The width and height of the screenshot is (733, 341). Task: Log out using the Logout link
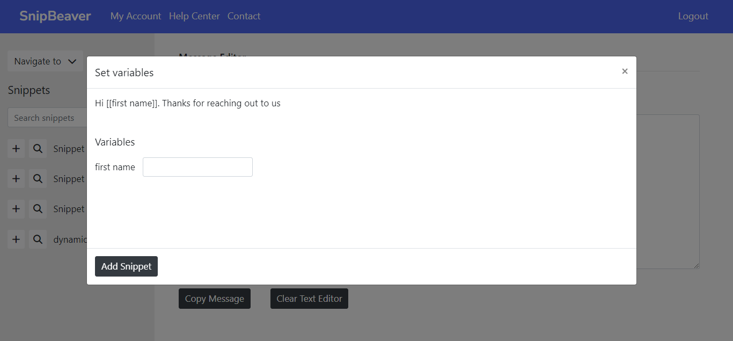[x=693, y=16]
